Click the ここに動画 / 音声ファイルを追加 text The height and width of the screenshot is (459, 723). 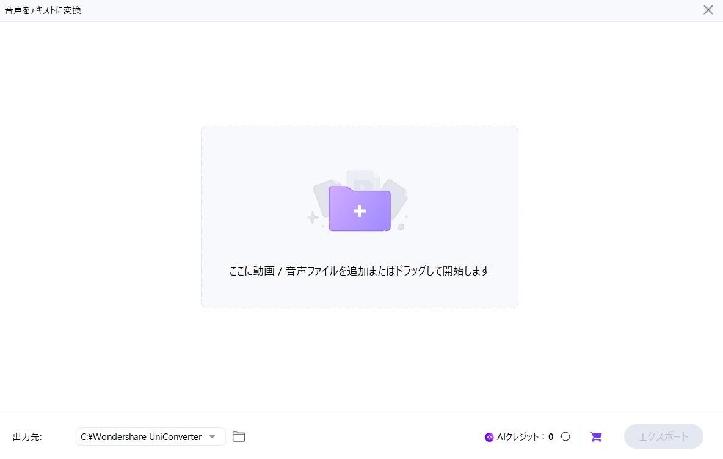pos(359,271)
